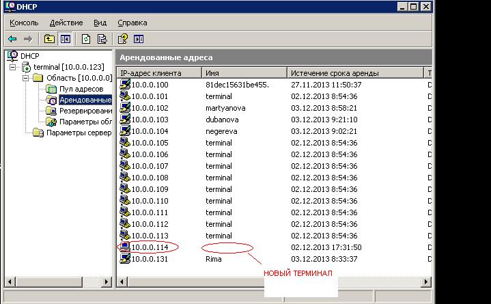Click the right arrow of list horizontal scrollbar
Viewport: 491px width, 304px height.
427,281
